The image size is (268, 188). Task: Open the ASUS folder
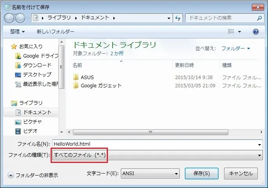point(87,77)
